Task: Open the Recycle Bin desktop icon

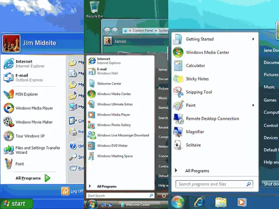Action: pos(94,8)
